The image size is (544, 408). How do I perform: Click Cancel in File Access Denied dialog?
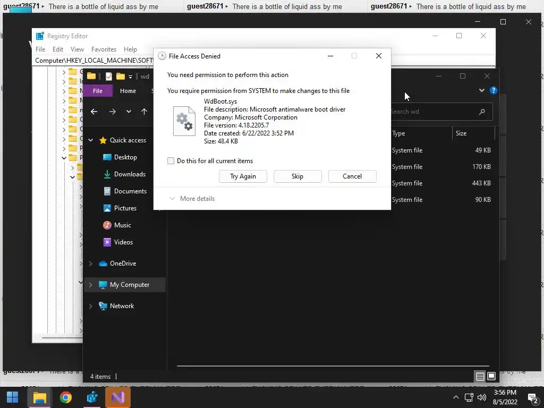352,176
